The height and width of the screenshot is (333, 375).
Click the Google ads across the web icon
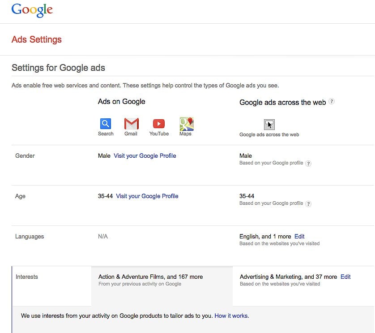pyautogui.click(x=269, y=124)
